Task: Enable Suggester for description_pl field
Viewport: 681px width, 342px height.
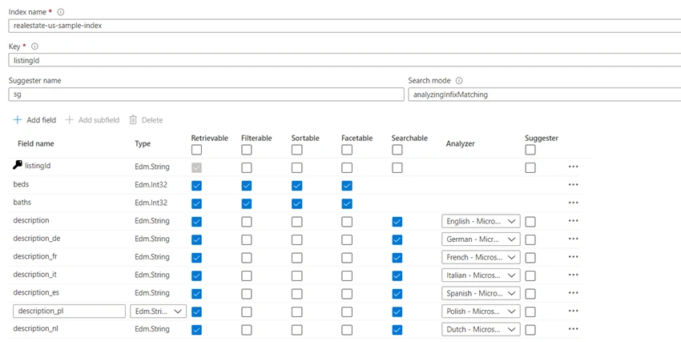Action: coord(530,312)
